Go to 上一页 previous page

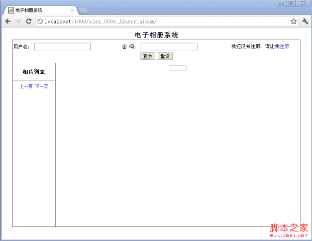click(x=26, y=86)
